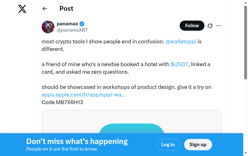
Task: Click the X logo icon
Action: [22, 9]
